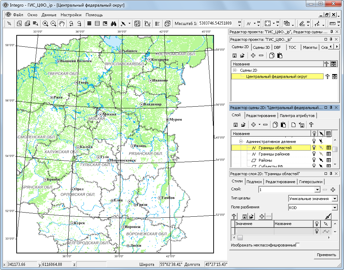This screenshot has height=270, width=344.
Task: Open the Слой dropdown in layer editor
Action: click(x=317, y=190)
